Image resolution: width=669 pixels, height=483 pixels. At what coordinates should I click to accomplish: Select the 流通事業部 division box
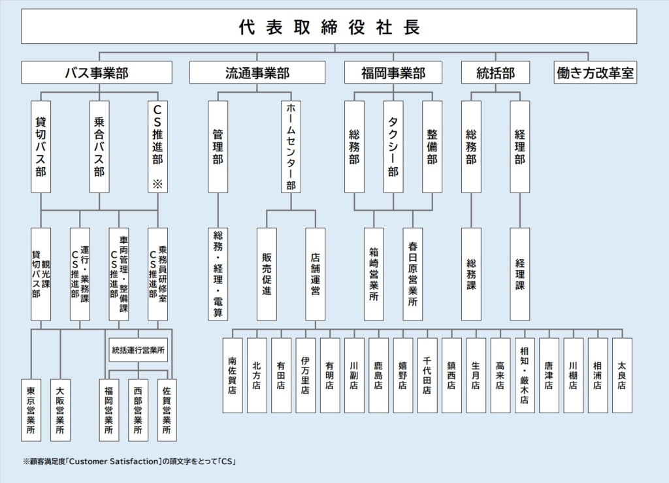tap(257, 72)
